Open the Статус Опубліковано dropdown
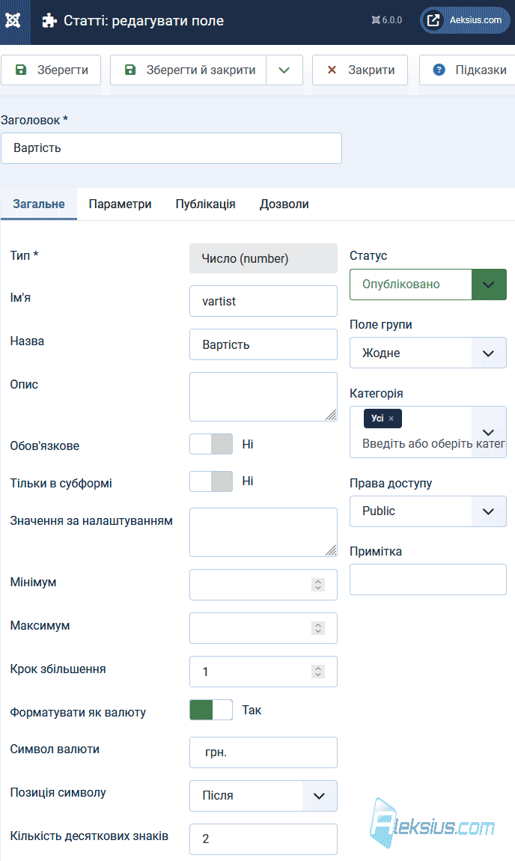Viewport: 515px width, 861px height. [x=427, y=284]
